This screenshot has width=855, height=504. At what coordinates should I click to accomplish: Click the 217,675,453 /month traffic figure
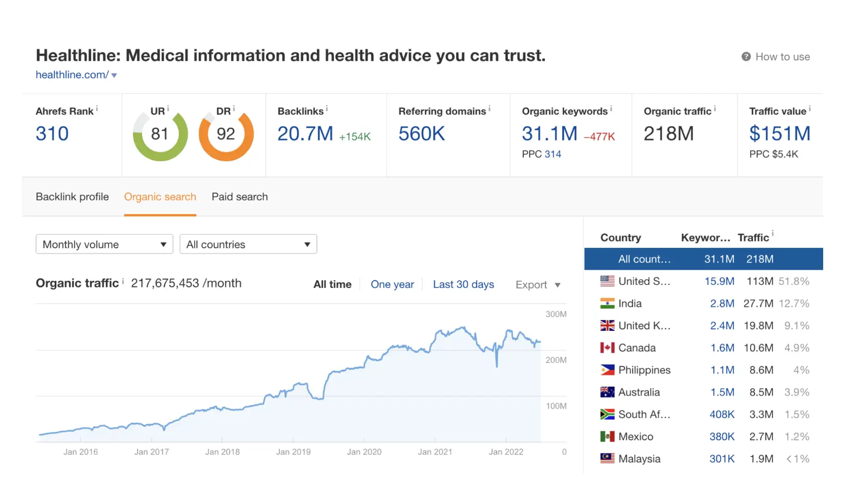(x=186, y=283)
